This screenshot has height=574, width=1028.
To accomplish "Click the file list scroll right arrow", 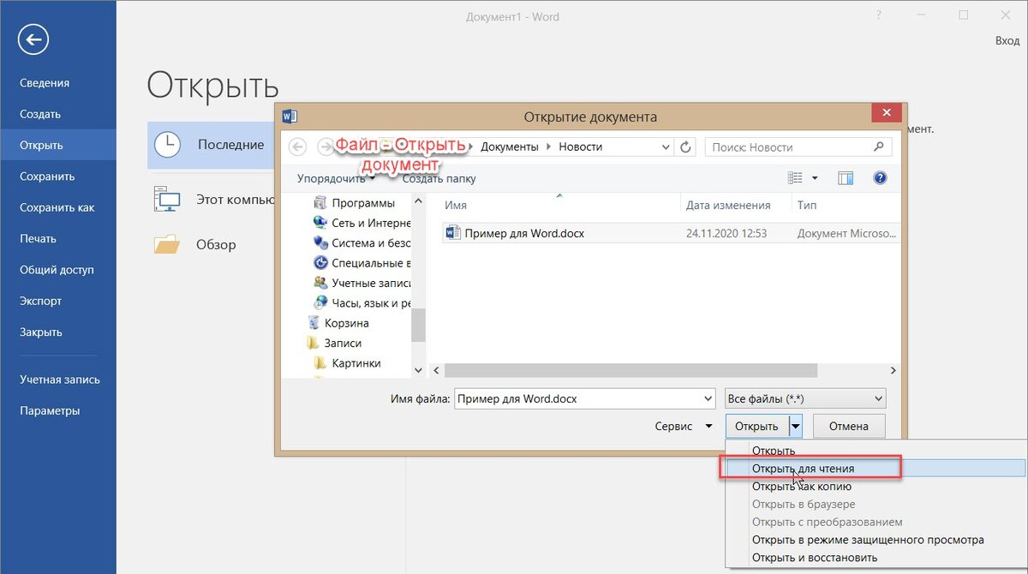I will (x=893, y=370).
